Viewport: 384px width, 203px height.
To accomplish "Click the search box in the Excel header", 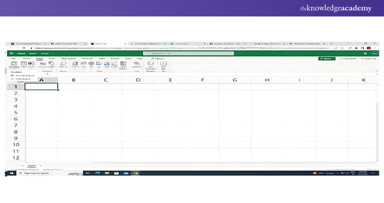I will (188, 53).
